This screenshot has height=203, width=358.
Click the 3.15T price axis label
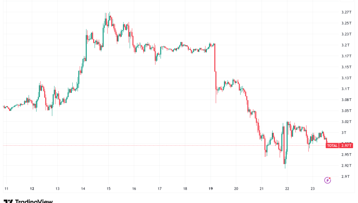[346, 67]
